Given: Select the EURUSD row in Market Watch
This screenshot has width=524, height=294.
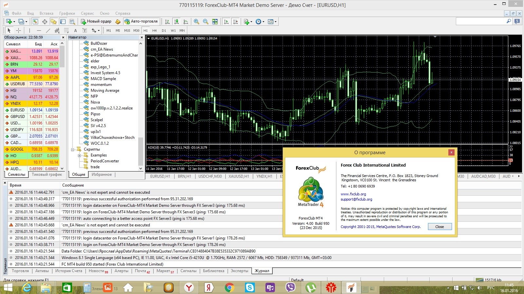Looking at the screenshot, I should coord(31,110).
